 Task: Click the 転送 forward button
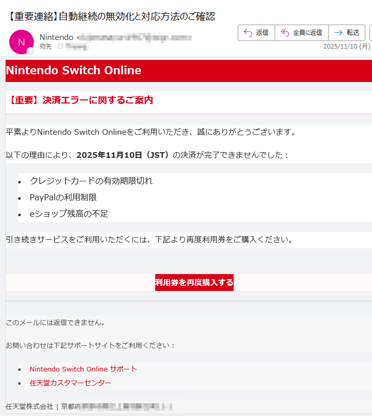pyautogui.click(x=347, y=33)
